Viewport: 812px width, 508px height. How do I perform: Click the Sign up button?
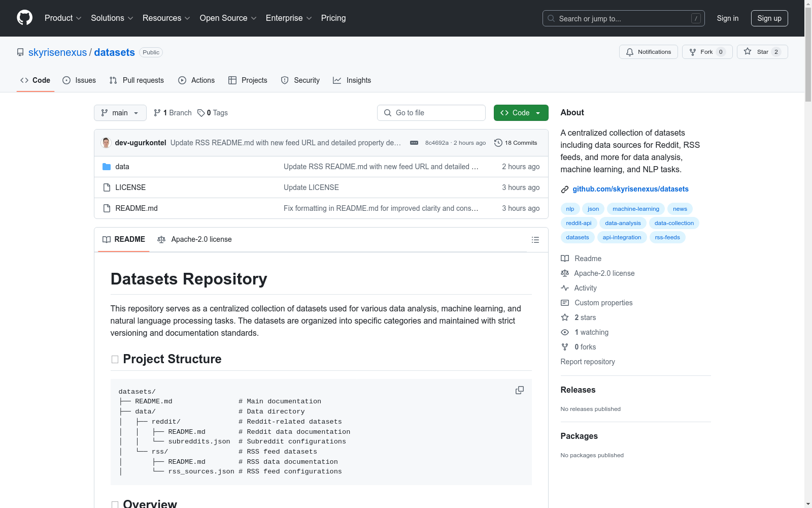(769, 18)
